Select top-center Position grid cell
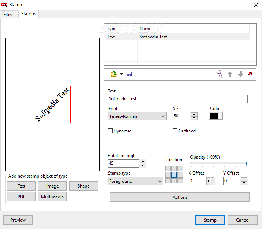Viewport: 262px width, 229px height. pyautogui.click(x=174, y=169)
